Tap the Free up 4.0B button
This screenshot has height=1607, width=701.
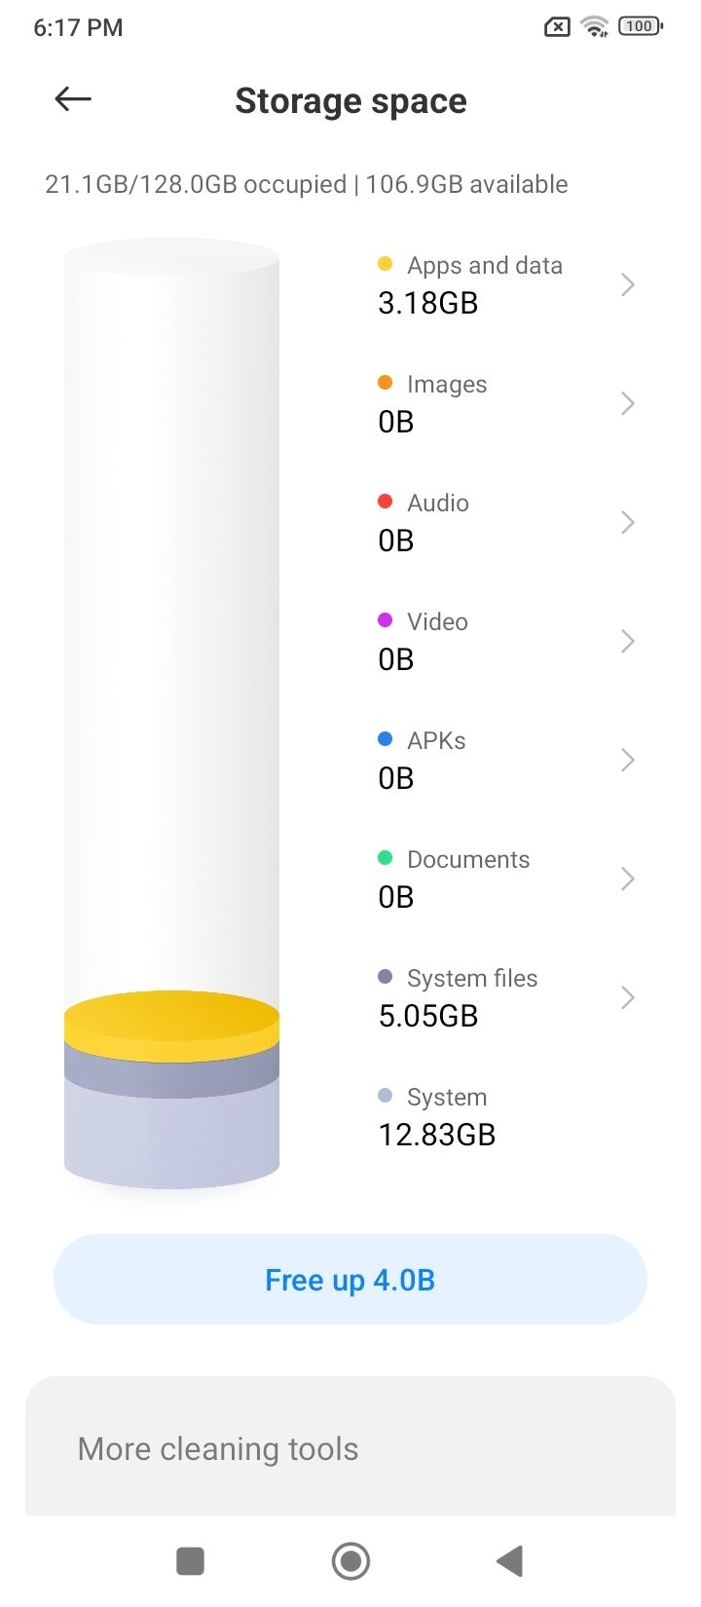tap(350, 1279)
